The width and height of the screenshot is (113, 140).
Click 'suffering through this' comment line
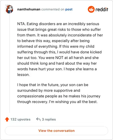pyautogui.click(x=59, y=52)
